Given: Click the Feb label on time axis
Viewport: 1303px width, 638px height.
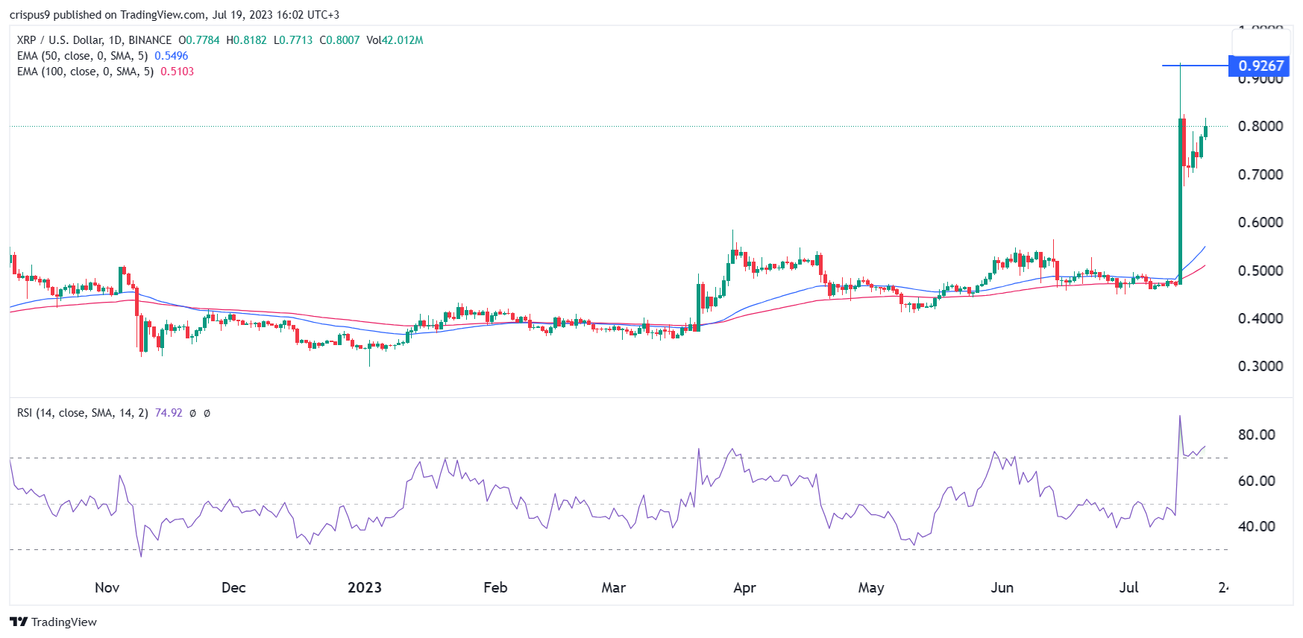Looking at the screenshot, I should pyautogui.click(x=495, y=587).
